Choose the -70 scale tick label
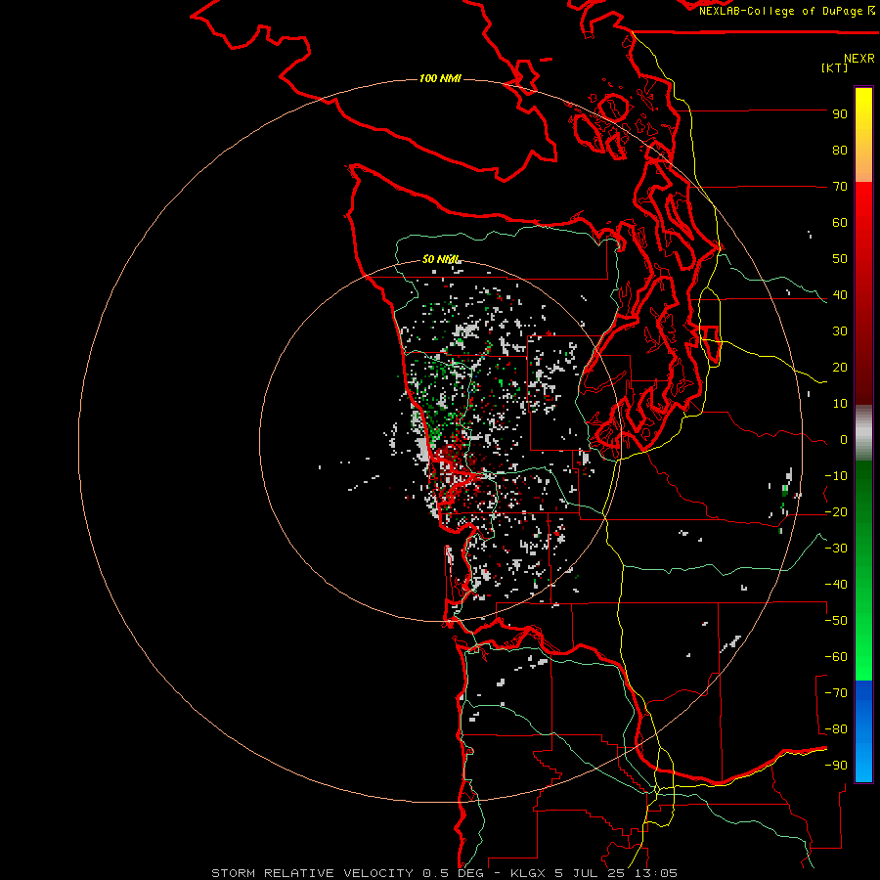 [x=836, y=693]
